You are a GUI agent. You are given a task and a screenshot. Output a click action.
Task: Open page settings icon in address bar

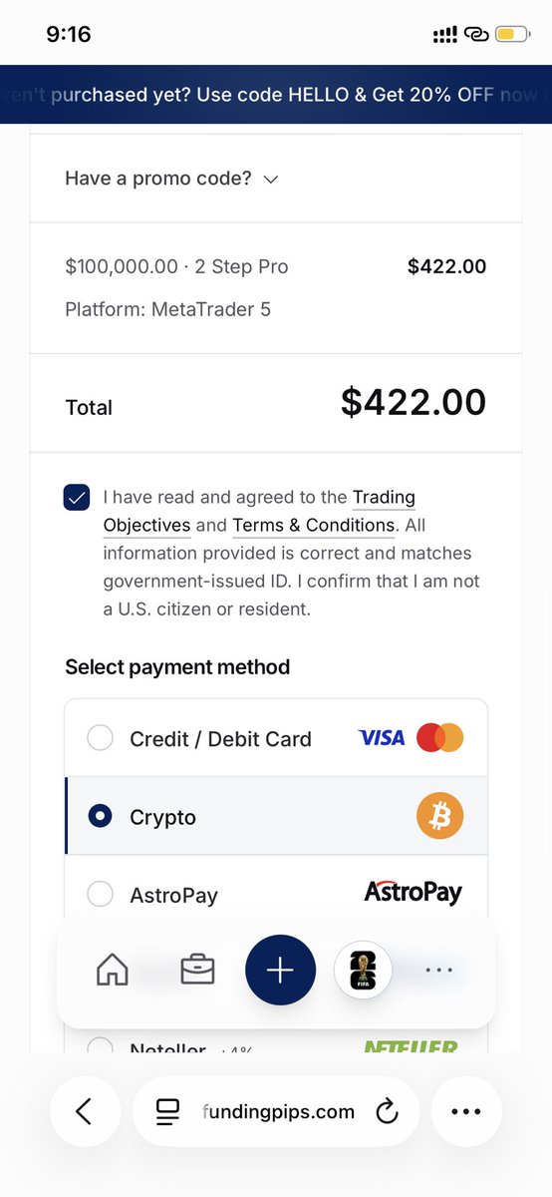point(167,1111)
